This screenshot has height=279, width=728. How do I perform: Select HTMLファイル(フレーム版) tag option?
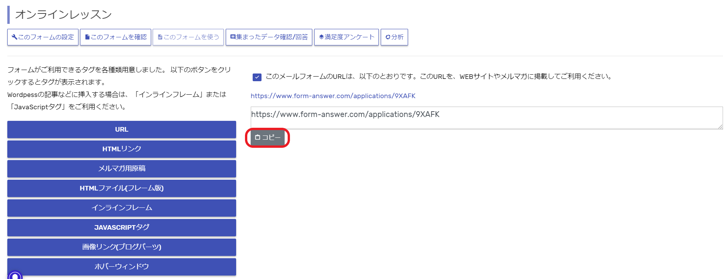tap(122, 189)
